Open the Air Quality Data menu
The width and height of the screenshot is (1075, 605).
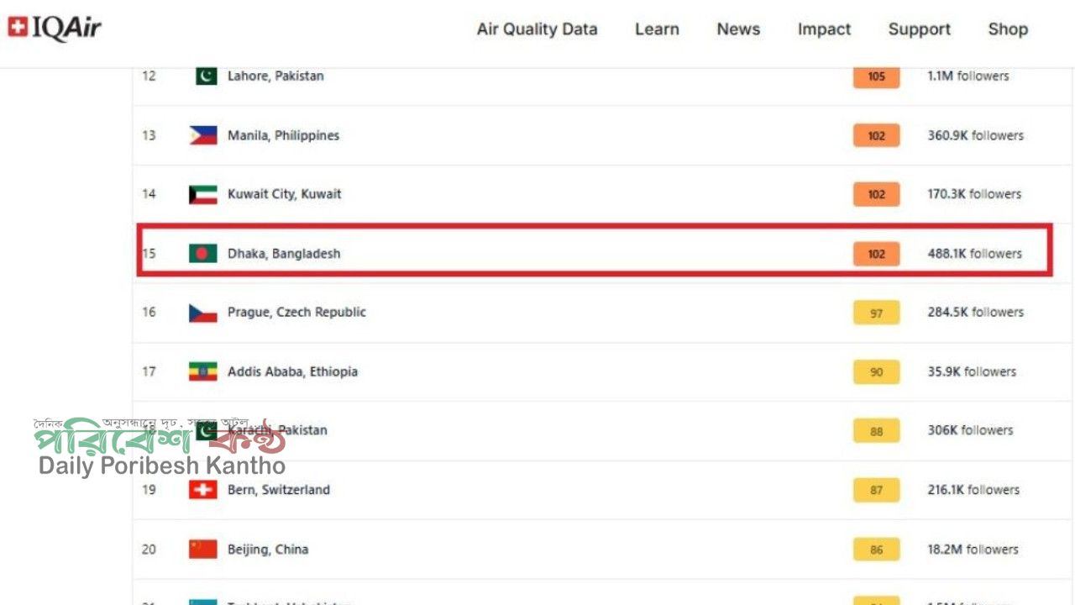click(537, 29)
